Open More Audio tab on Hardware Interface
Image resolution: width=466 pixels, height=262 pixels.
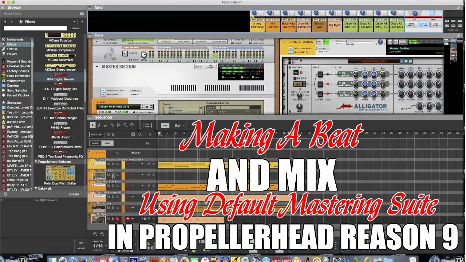[x=183, y=42]
